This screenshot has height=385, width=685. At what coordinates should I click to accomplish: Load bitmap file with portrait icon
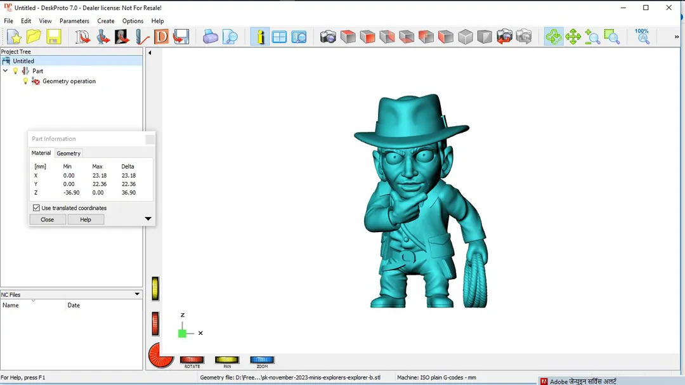click(x=122, y=37)
